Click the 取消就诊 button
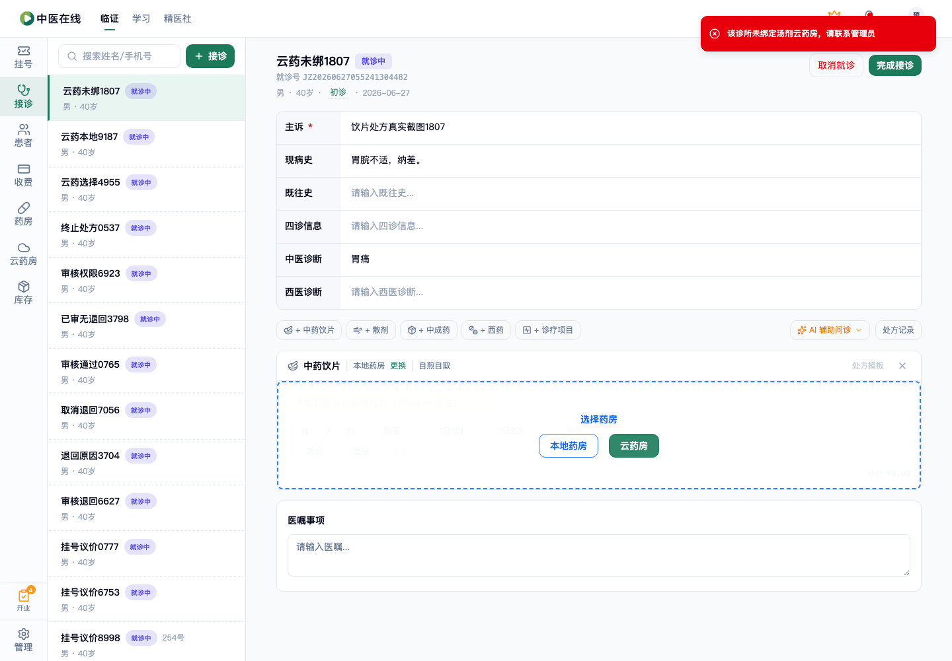Viewport: 952px width, 661px height. coord(836,65)
